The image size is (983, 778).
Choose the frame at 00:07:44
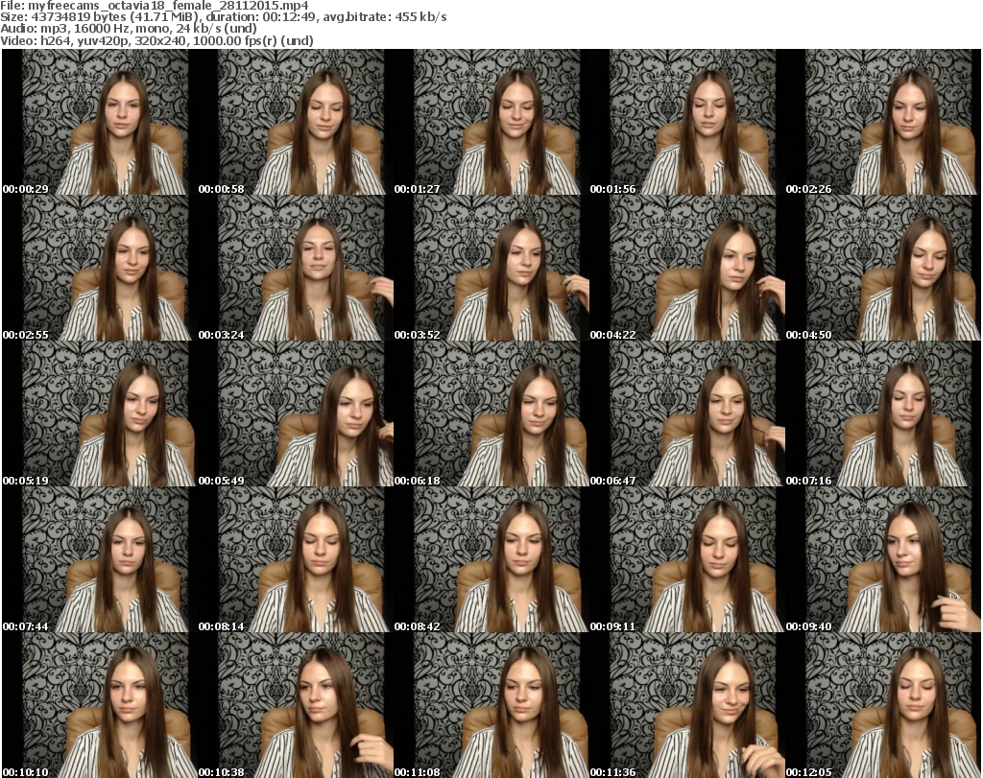pyautogui.click(x=100, y=560)
